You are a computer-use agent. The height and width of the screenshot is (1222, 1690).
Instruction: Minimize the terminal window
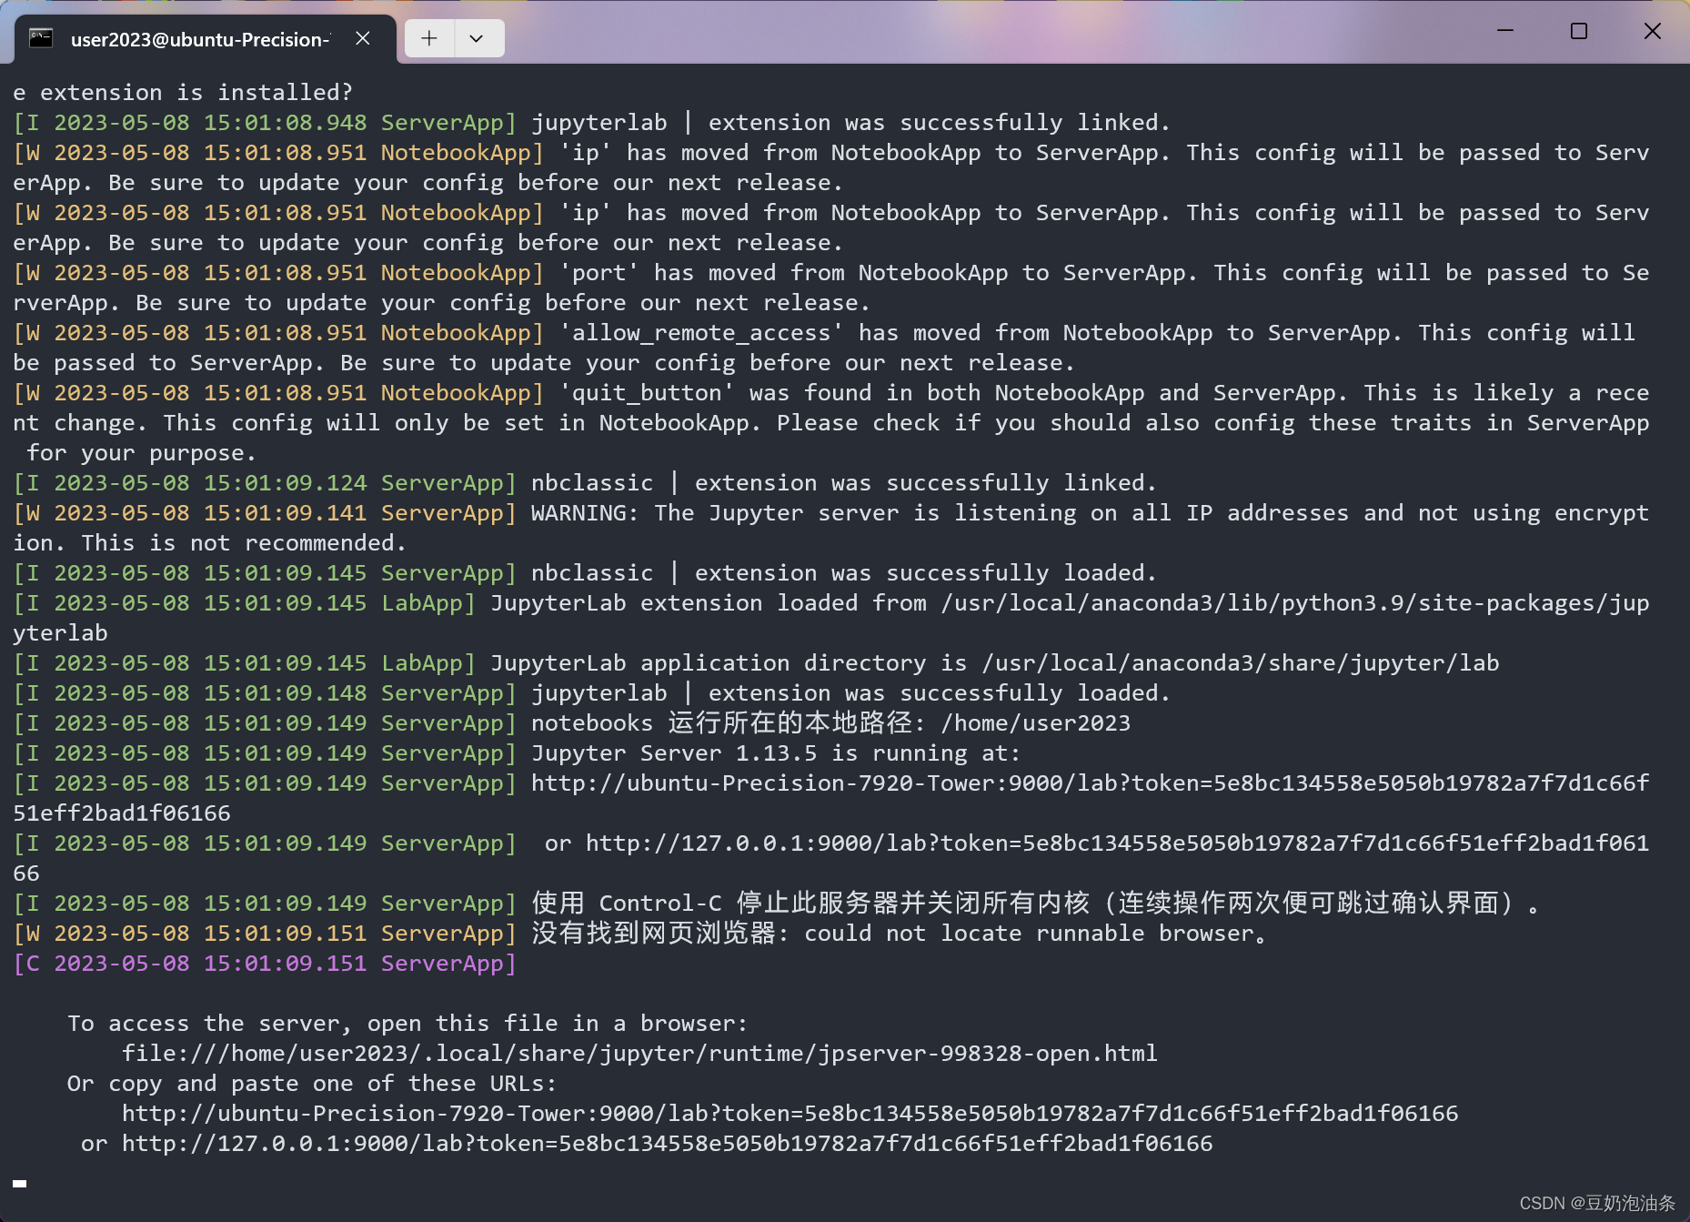coord(1504,30)
